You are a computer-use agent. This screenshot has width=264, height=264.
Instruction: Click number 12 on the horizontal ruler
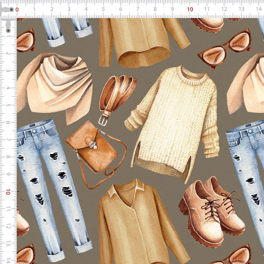coord(224,9)
